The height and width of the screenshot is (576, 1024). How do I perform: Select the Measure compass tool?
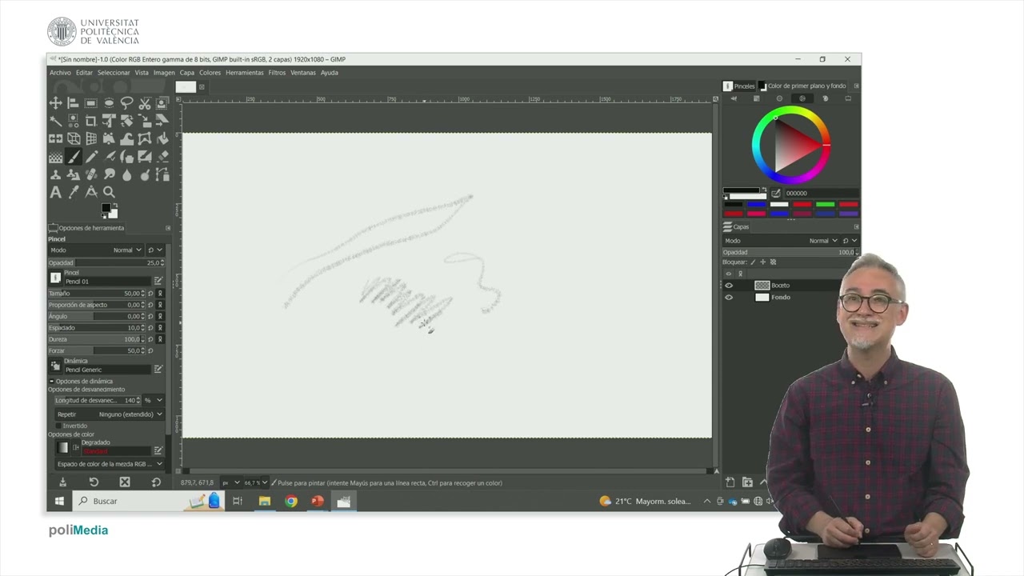90,192
